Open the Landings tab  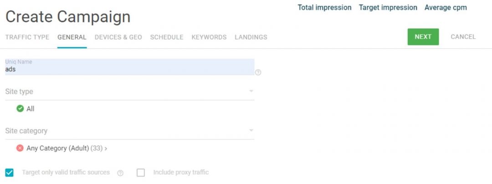tap(251, 37)
